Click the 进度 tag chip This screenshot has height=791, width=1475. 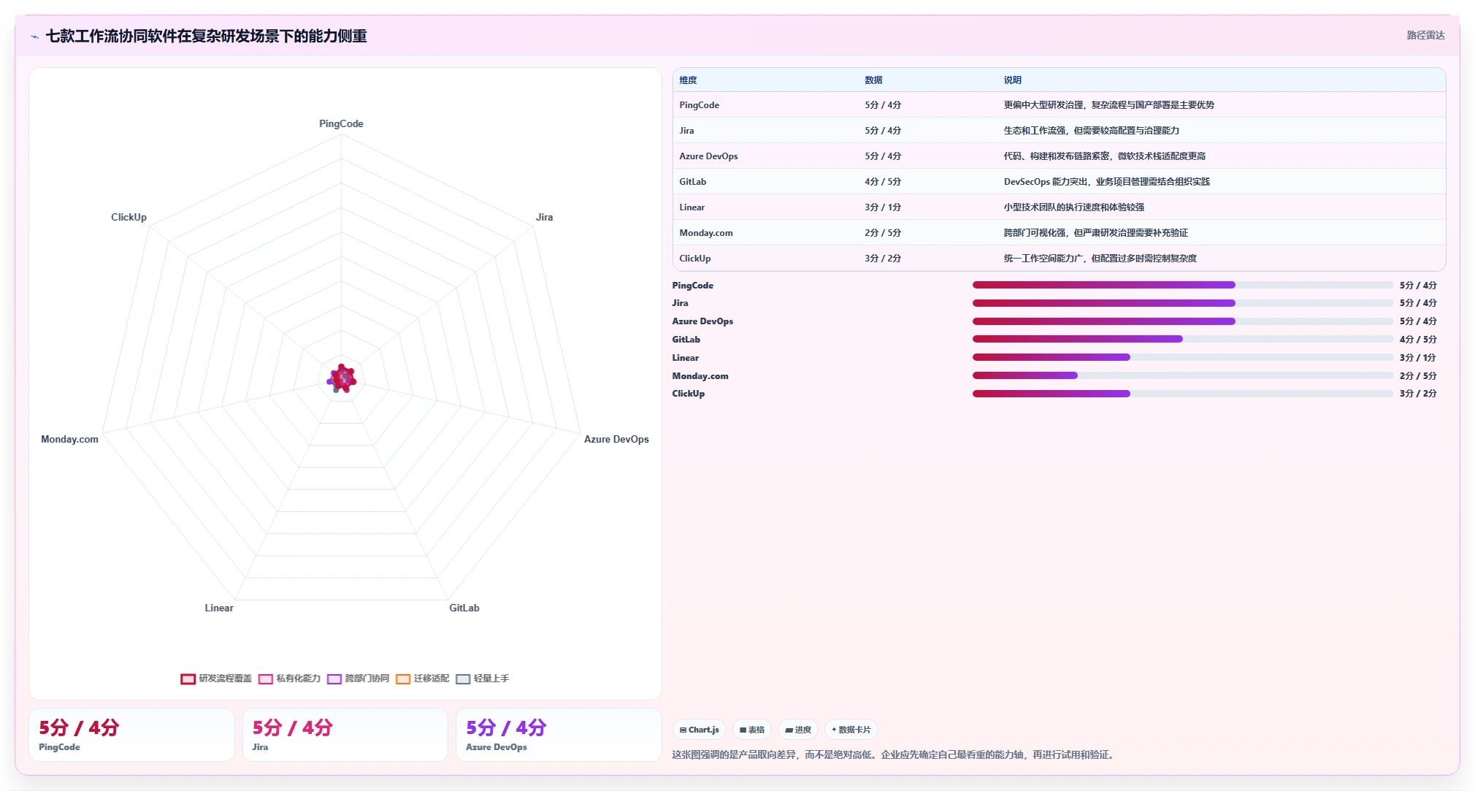(798, 730)
